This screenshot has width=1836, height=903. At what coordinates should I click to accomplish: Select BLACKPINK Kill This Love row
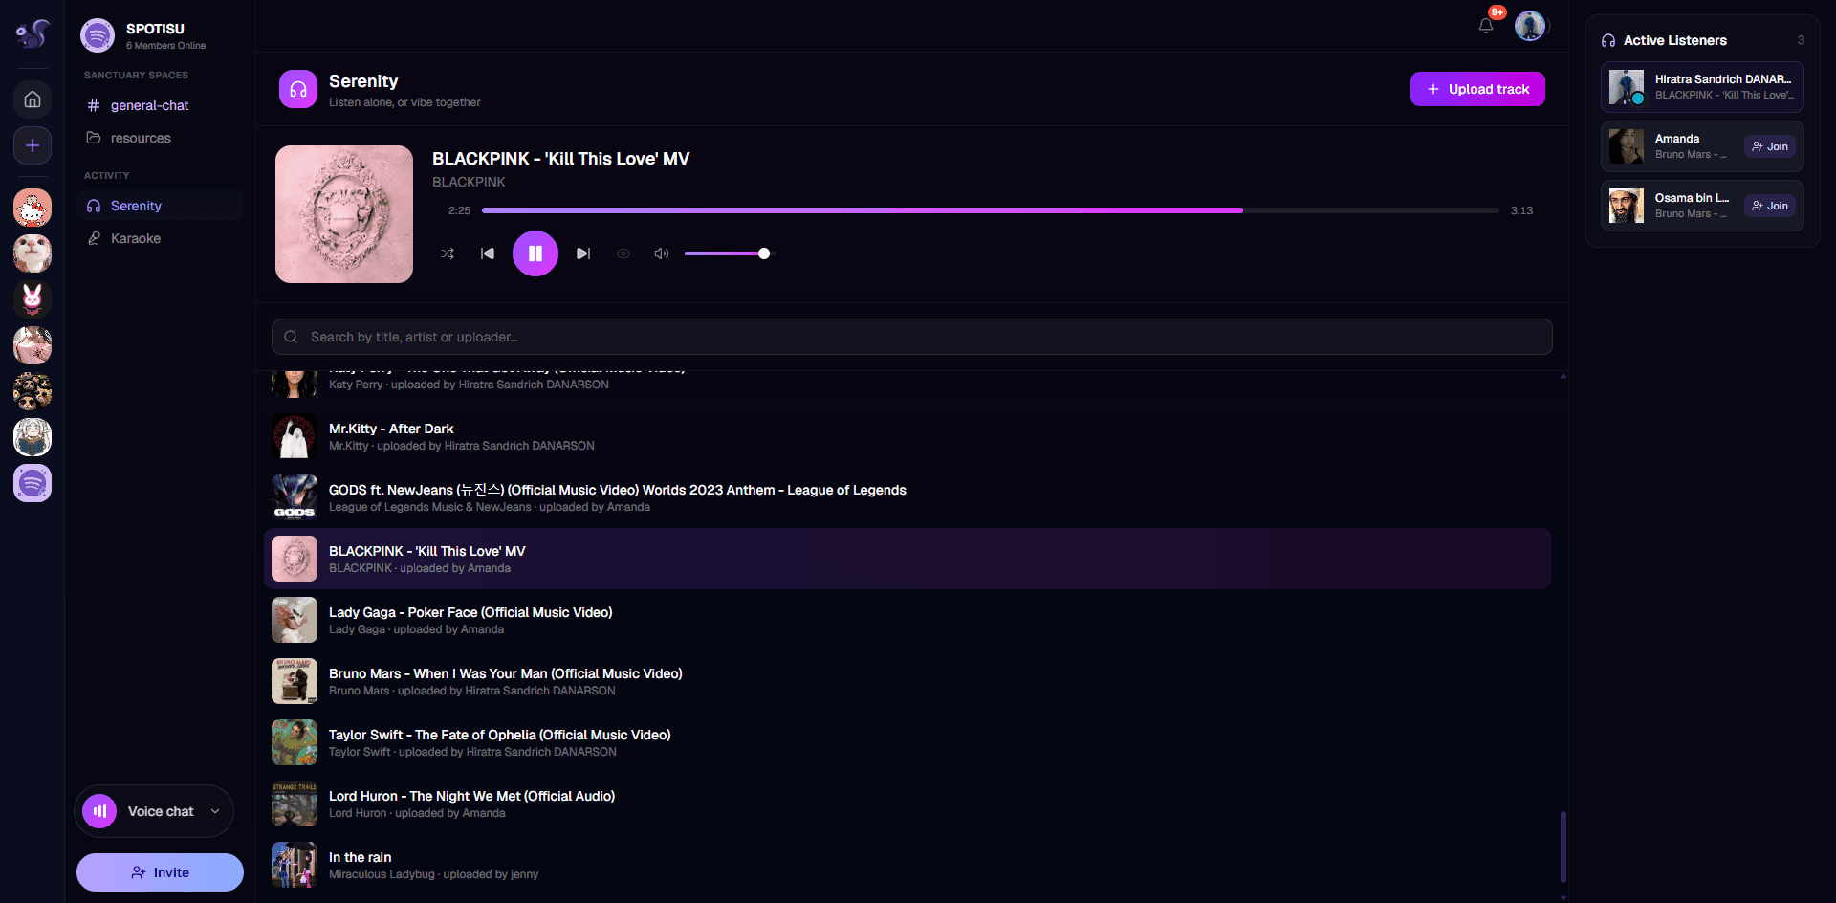click(907, 559)
